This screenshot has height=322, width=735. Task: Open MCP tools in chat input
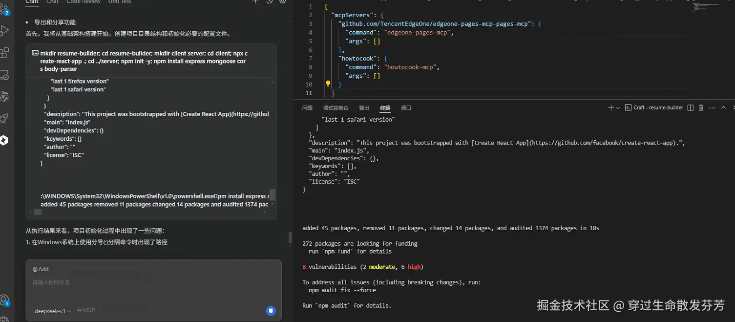click(x=86, y=310)
